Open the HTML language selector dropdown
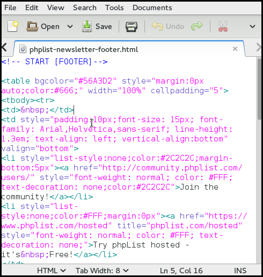The width and height of the screenshot is (263, 277). click(51, 271)
